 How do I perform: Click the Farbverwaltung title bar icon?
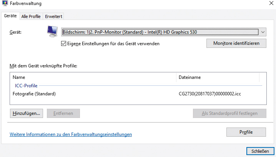click(4, 3)
